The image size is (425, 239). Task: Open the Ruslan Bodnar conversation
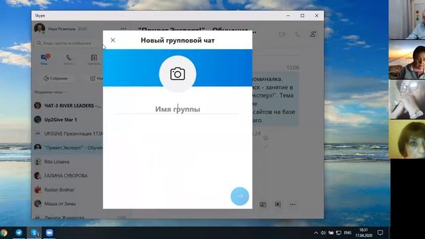(68, 190)
